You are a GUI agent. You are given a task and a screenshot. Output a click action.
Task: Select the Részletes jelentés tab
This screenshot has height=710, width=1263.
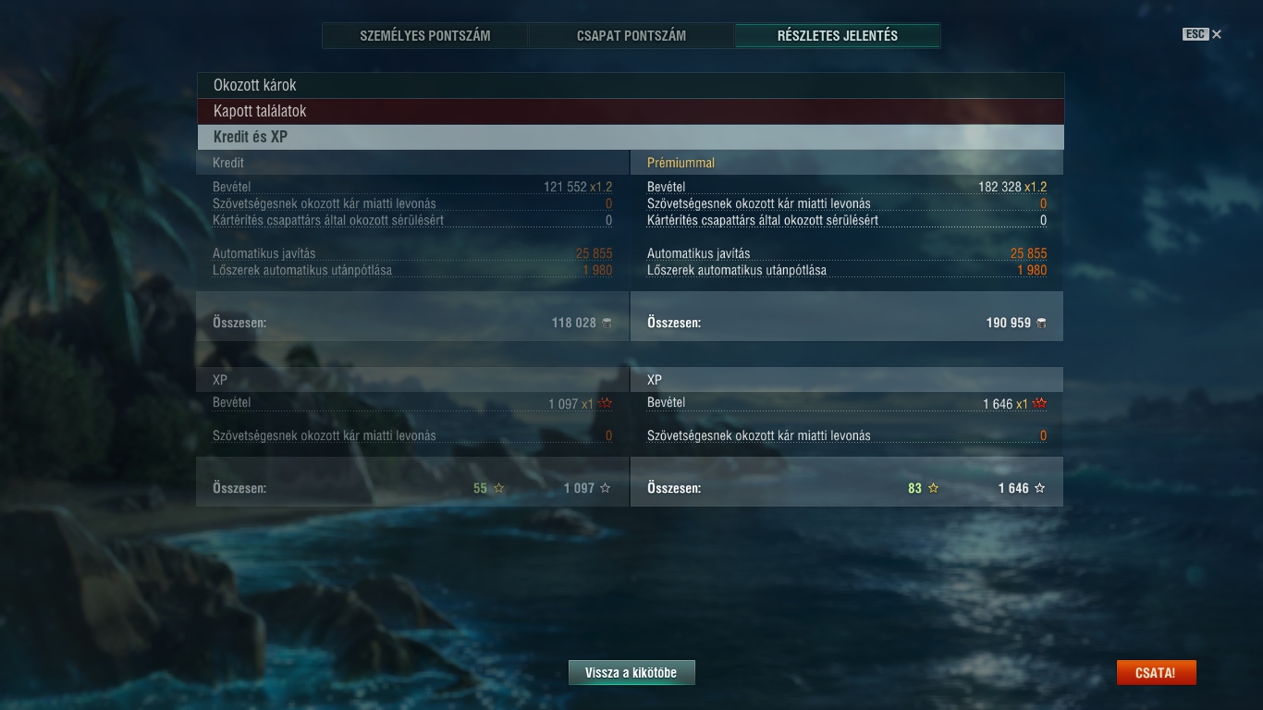pyautogui.click(x=838, y=36)
